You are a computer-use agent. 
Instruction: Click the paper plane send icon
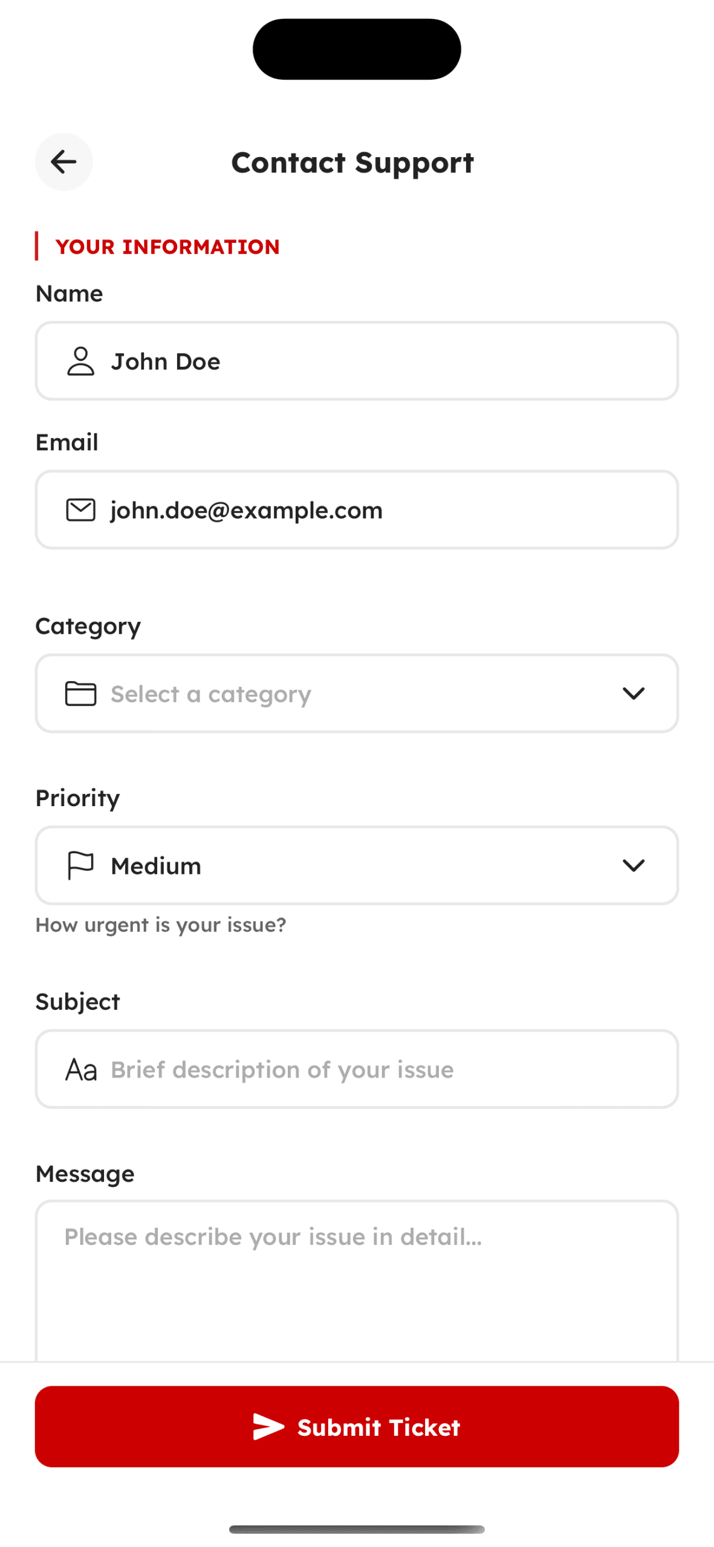pos(268,1427)
